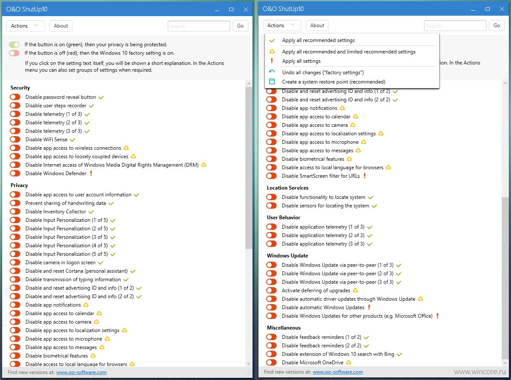Open www.oo-software.com link in the right window
Viewport: 511px width, 380px height.
pos(338,372)
